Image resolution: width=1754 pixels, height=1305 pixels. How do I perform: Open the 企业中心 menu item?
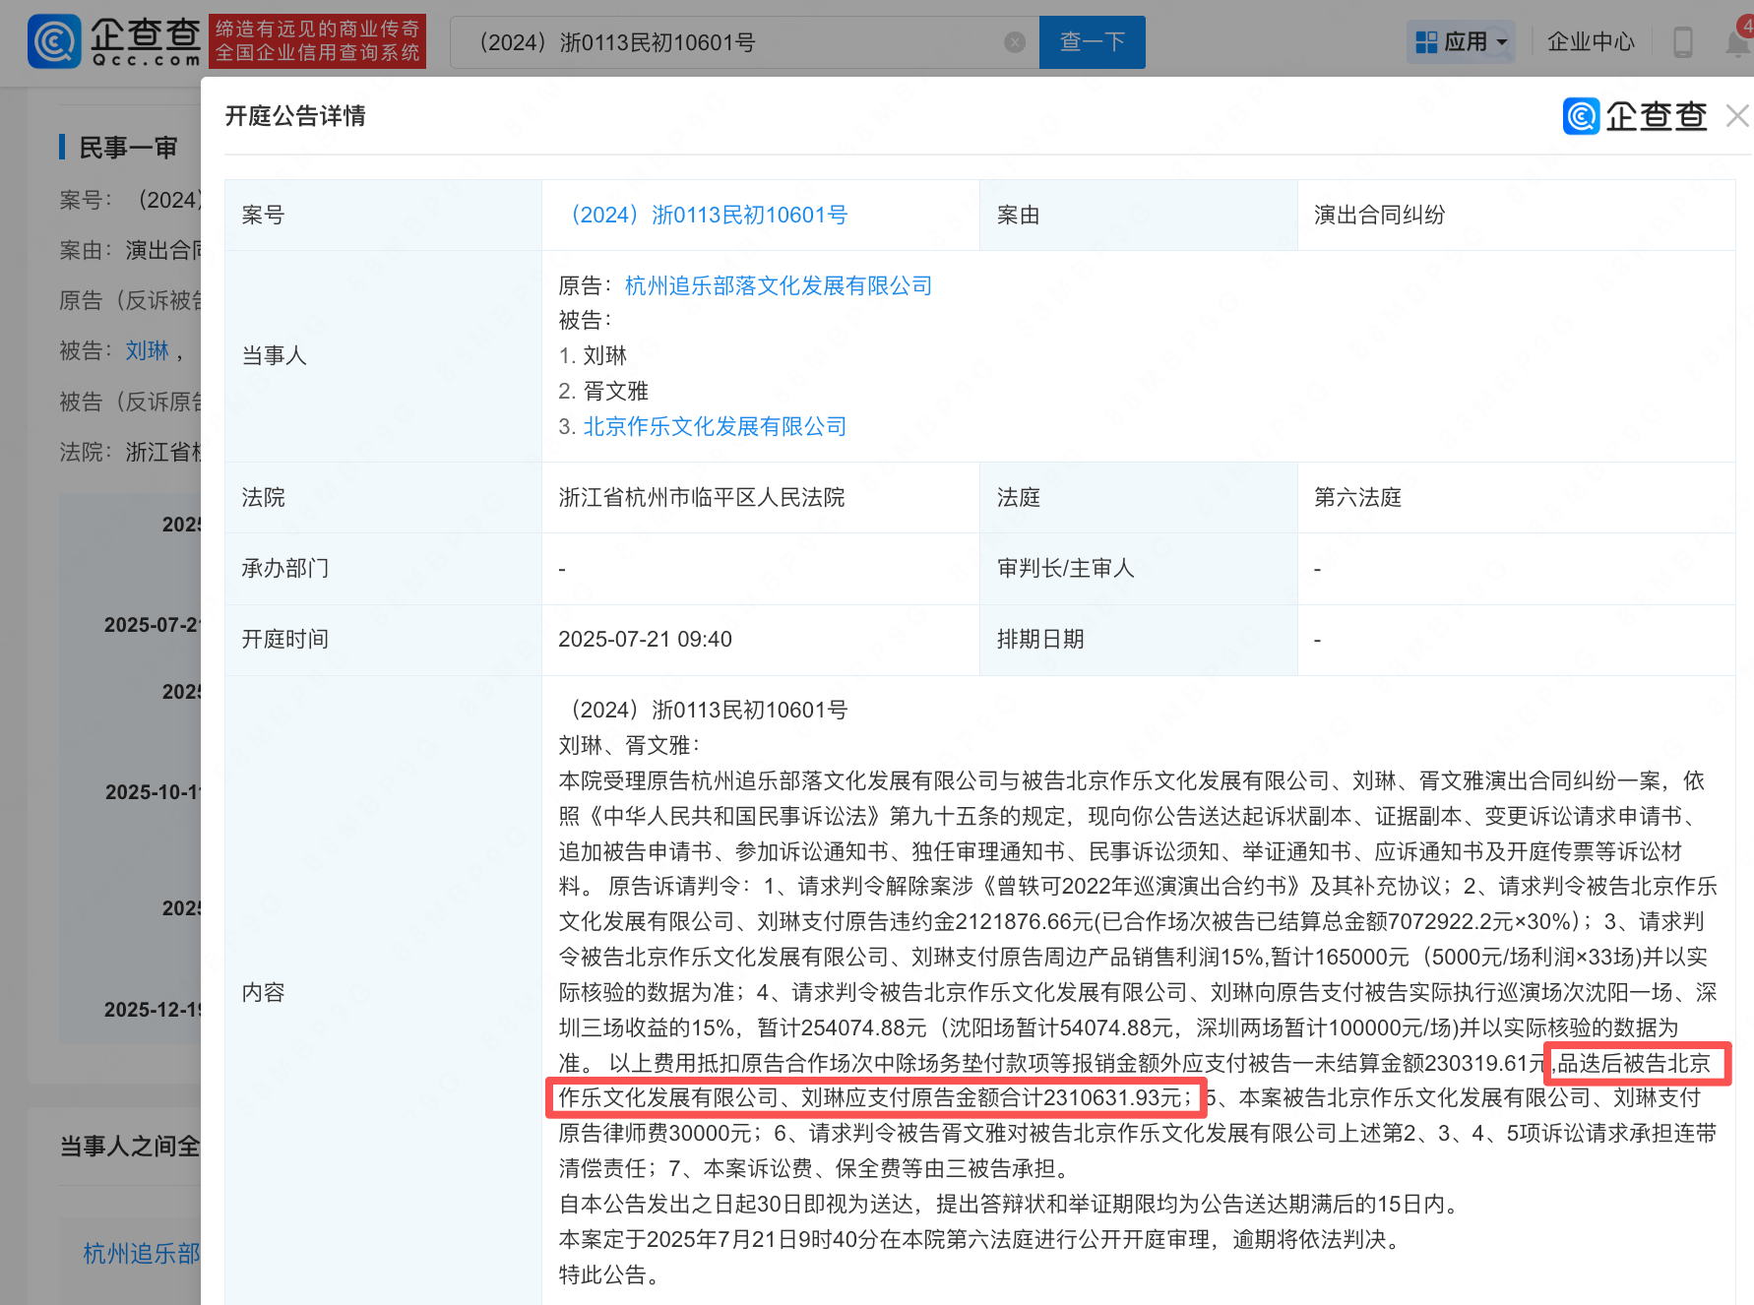(1590, 42)
